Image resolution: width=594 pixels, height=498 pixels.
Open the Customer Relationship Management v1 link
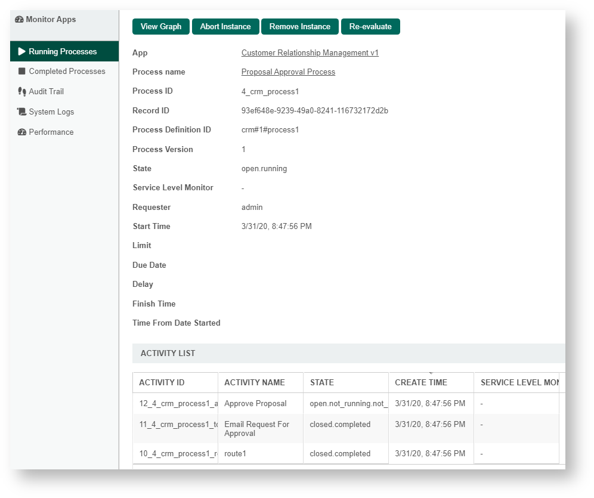click(310, 53)
